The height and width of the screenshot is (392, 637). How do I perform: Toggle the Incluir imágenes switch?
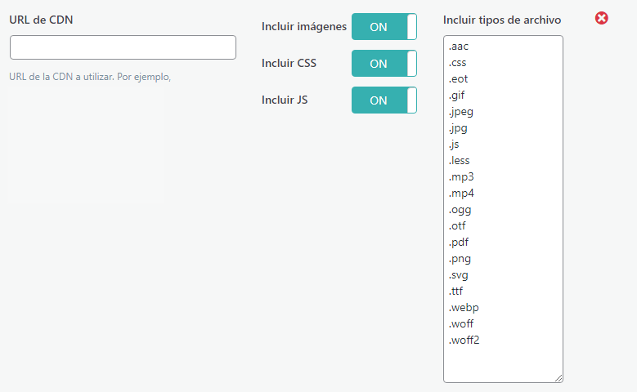point(384,27)
